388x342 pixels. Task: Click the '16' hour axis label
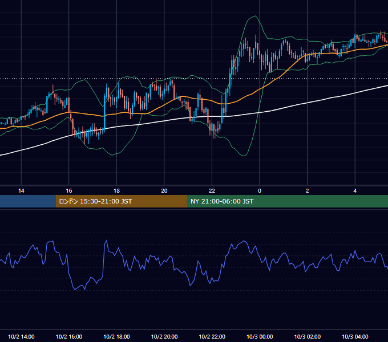point(69,191)
